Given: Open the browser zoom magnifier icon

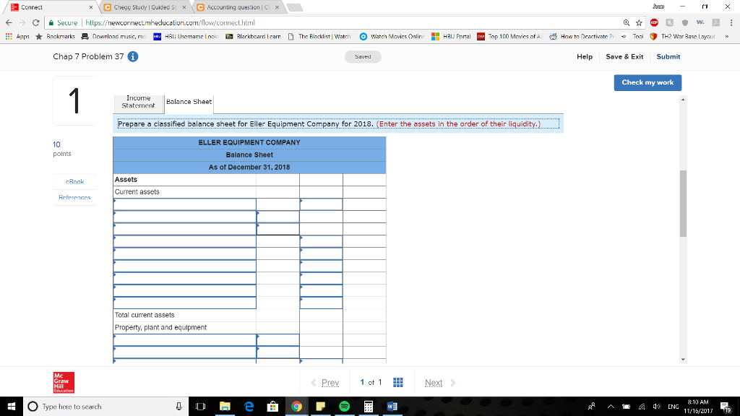Looking at the screenshot, I should [627, 22].
